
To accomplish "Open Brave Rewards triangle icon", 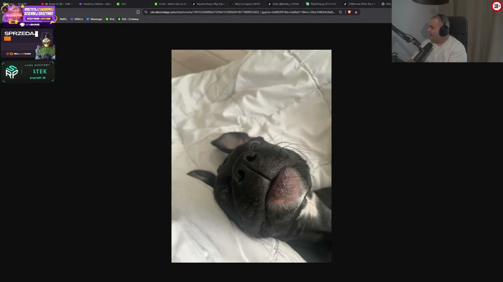I will [x=356, y=12].
